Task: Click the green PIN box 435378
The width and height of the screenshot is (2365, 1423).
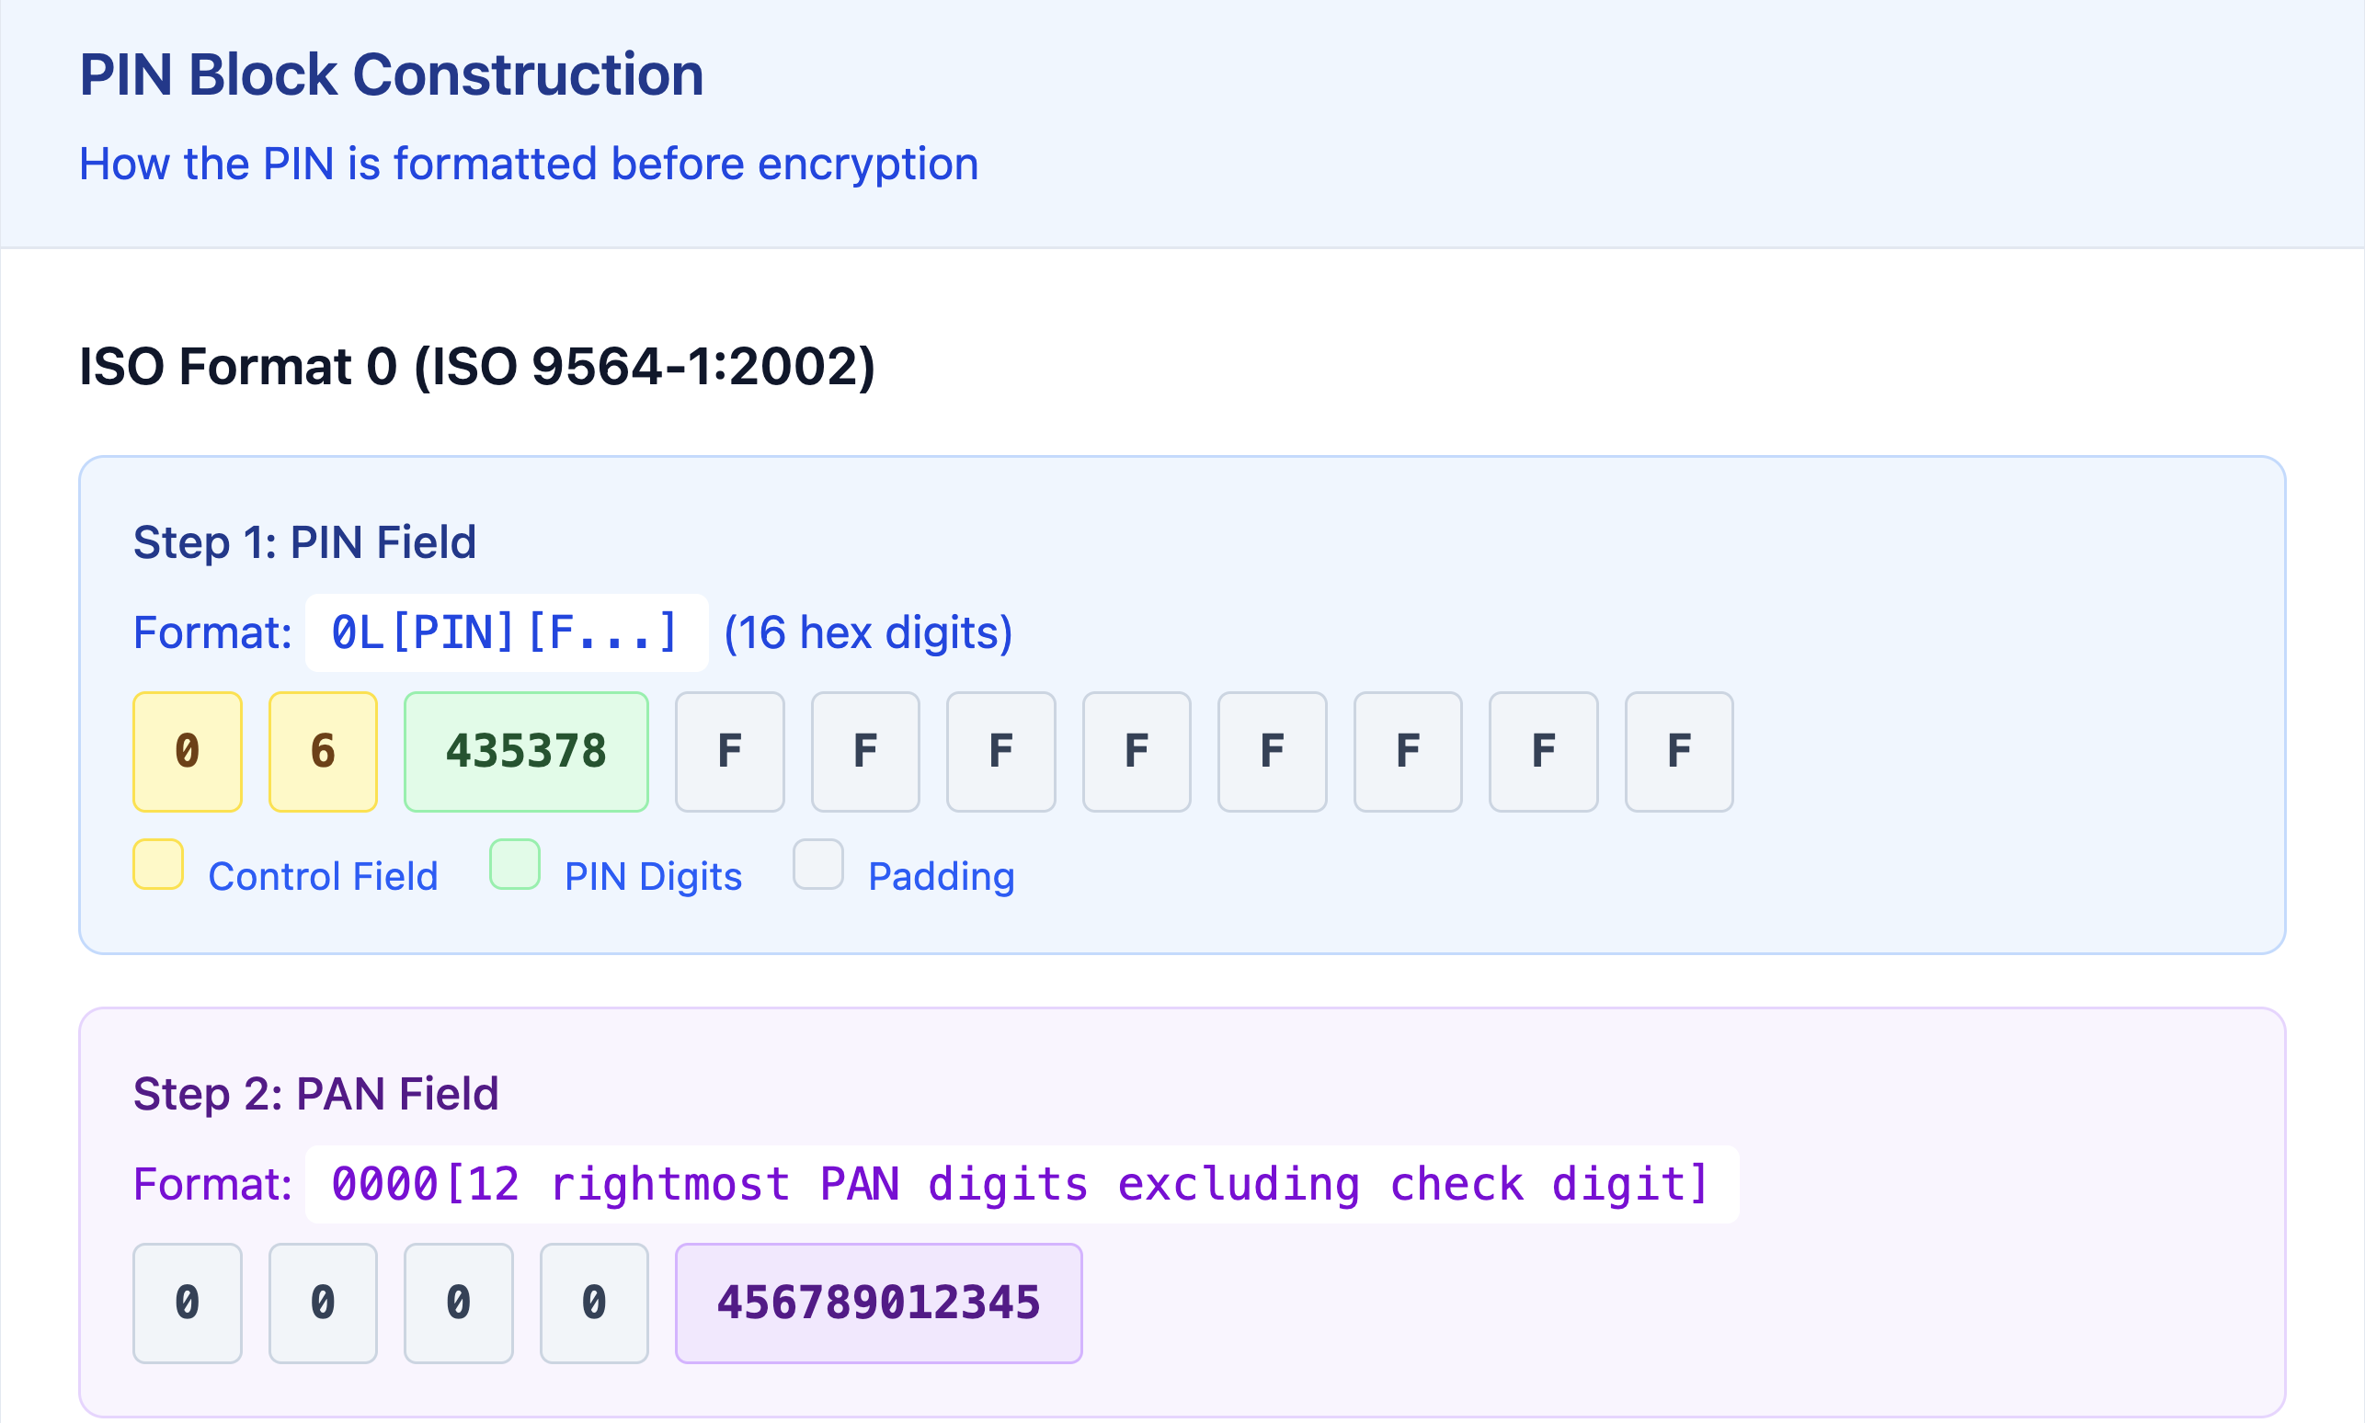Action: pos(526,752)
